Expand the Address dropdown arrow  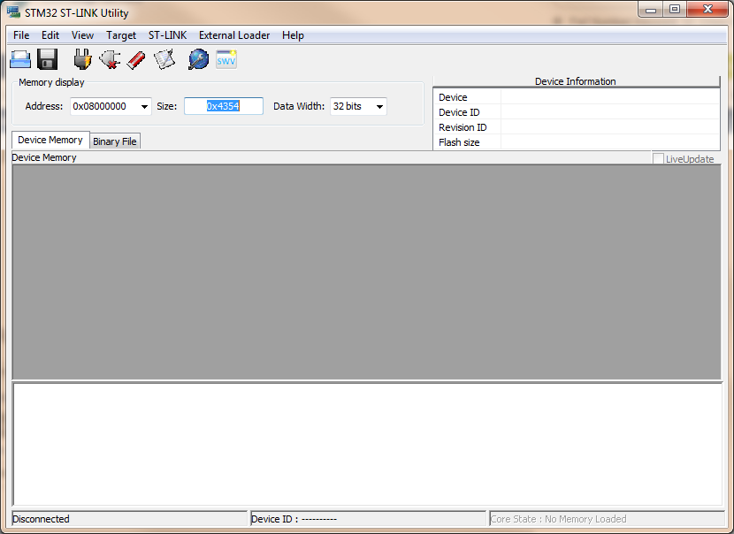coord(144,107)
